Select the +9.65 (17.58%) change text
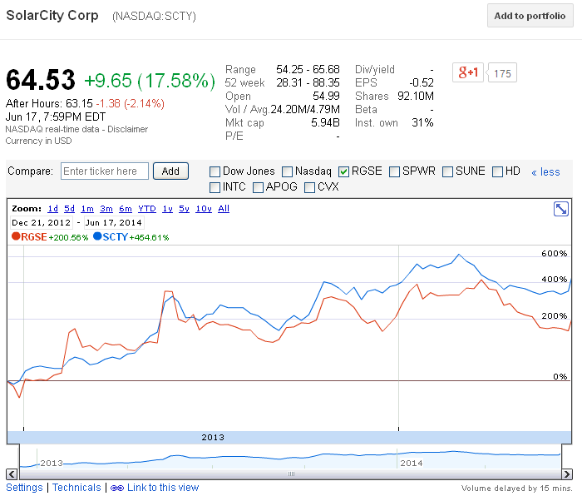The height and width of the screenshot is (496, 582). [x=150, y=81]
